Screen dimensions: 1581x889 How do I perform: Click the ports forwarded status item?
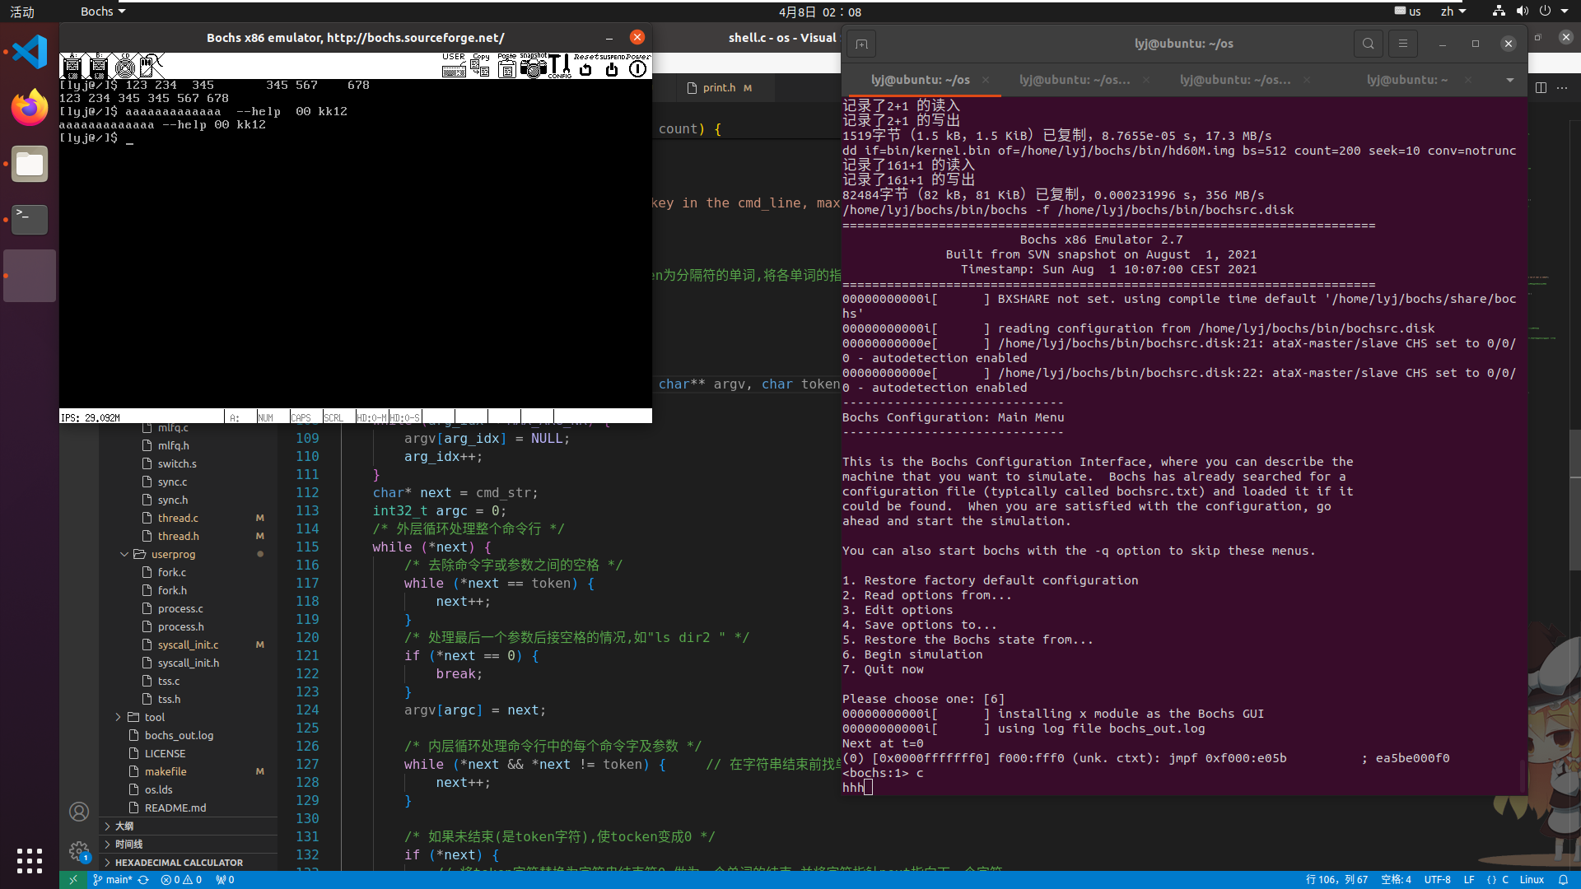pos(225,880)
